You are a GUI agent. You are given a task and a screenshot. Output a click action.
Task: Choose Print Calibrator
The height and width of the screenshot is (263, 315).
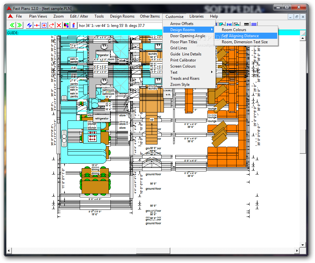(x=189, y=60)
